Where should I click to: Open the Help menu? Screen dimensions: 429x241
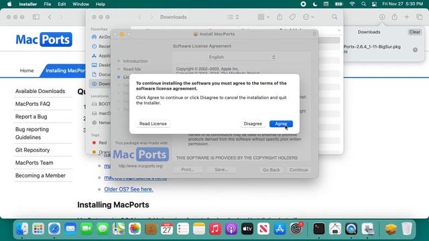click(x=101, y=4)
